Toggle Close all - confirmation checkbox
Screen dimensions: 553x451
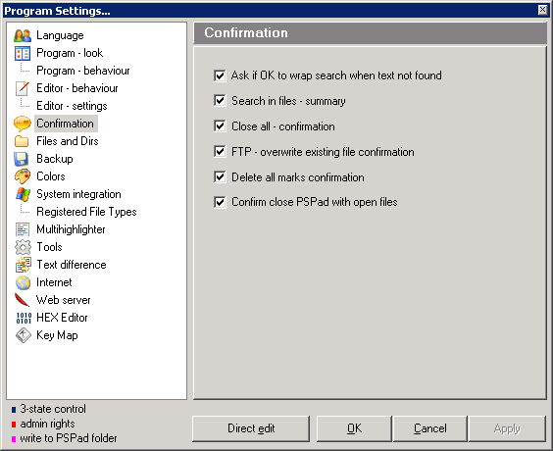pyautogui.click(x=220, y=125)
